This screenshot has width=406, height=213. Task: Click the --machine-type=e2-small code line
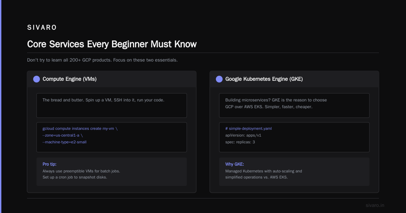point(65,142)
